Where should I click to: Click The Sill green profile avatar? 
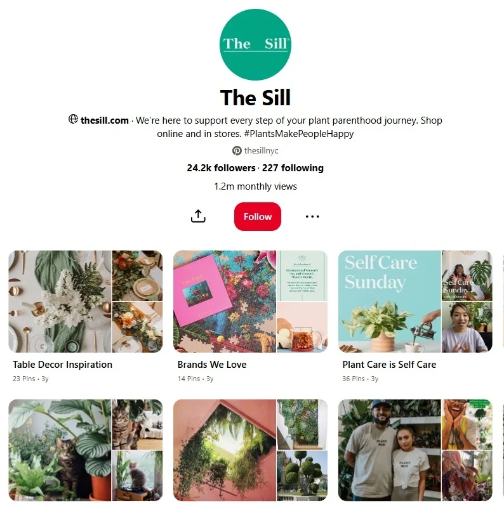(255, 44)
